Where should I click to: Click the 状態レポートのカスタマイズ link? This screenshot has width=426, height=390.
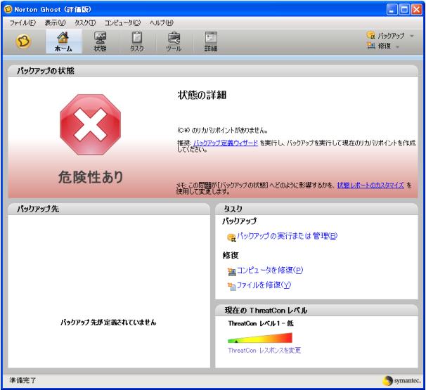point(370,186)
